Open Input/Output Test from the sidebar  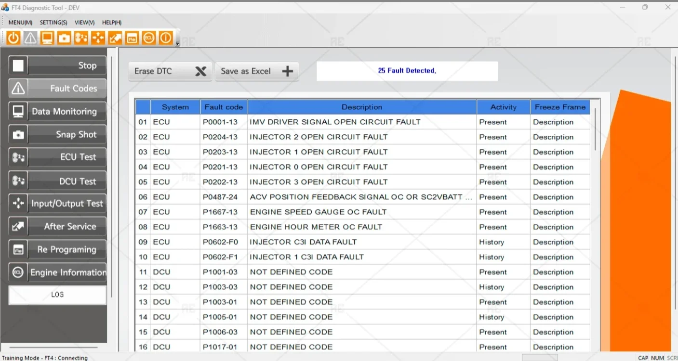coord(57,204)
